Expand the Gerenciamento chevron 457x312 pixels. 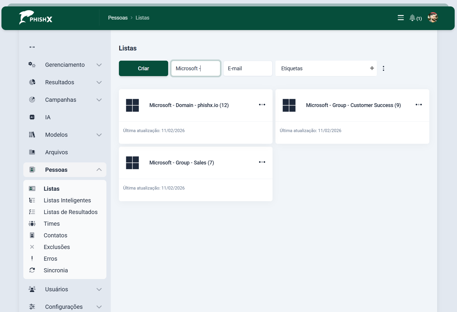click(99, 65)
